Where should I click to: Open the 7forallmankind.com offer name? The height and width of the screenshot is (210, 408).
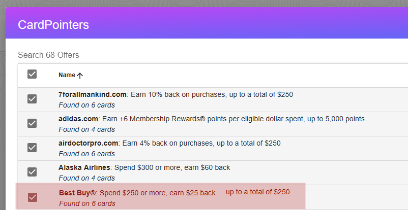[93, 94]
